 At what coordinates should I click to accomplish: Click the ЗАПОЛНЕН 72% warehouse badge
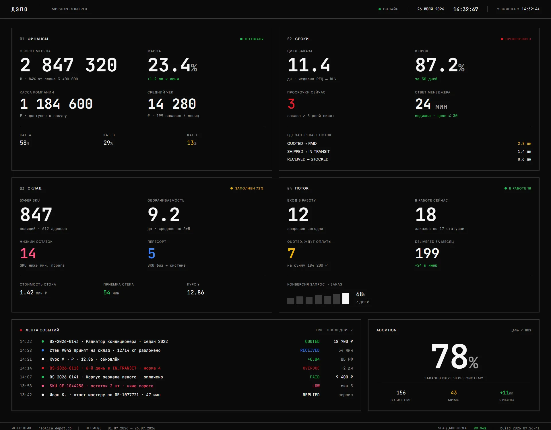pos(247,188)
